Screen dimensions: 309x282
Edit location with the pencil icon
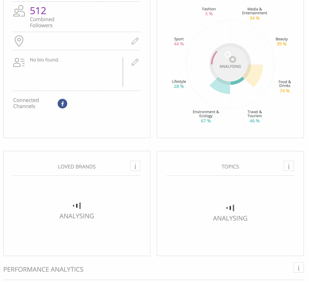135,41
